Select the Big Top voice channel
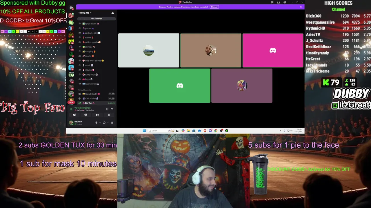Screen dimensions: 371x208 point(96,103)
